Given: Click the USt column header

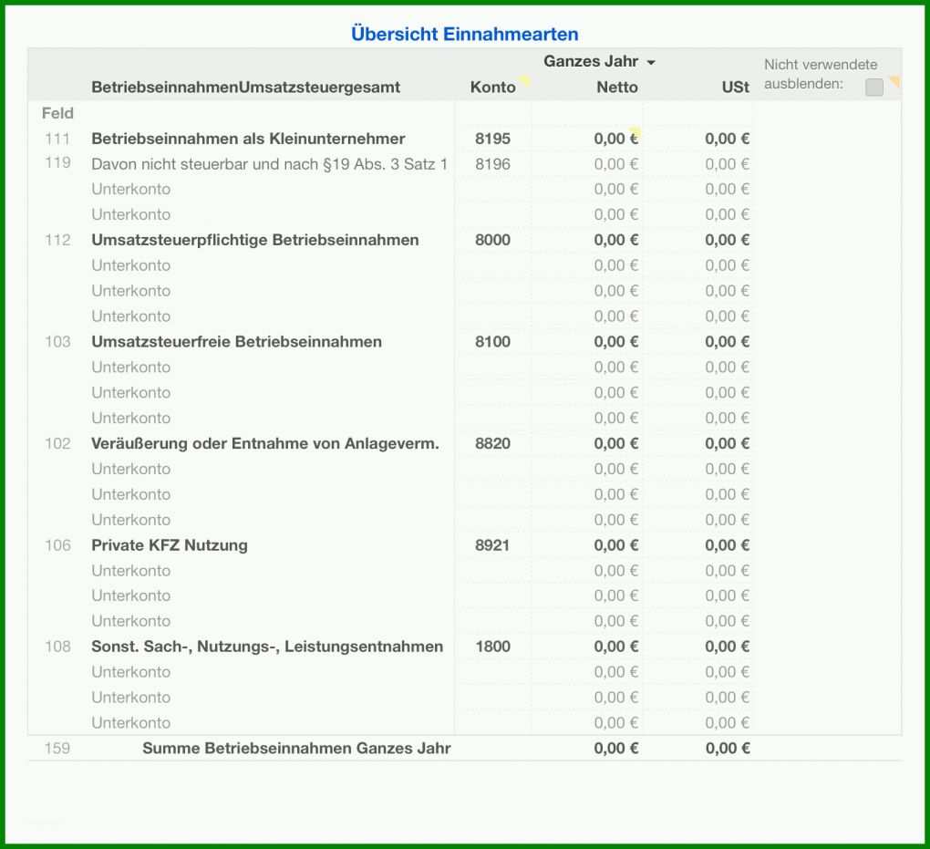Looking at the screenshot, I should (x=736, y=88).
